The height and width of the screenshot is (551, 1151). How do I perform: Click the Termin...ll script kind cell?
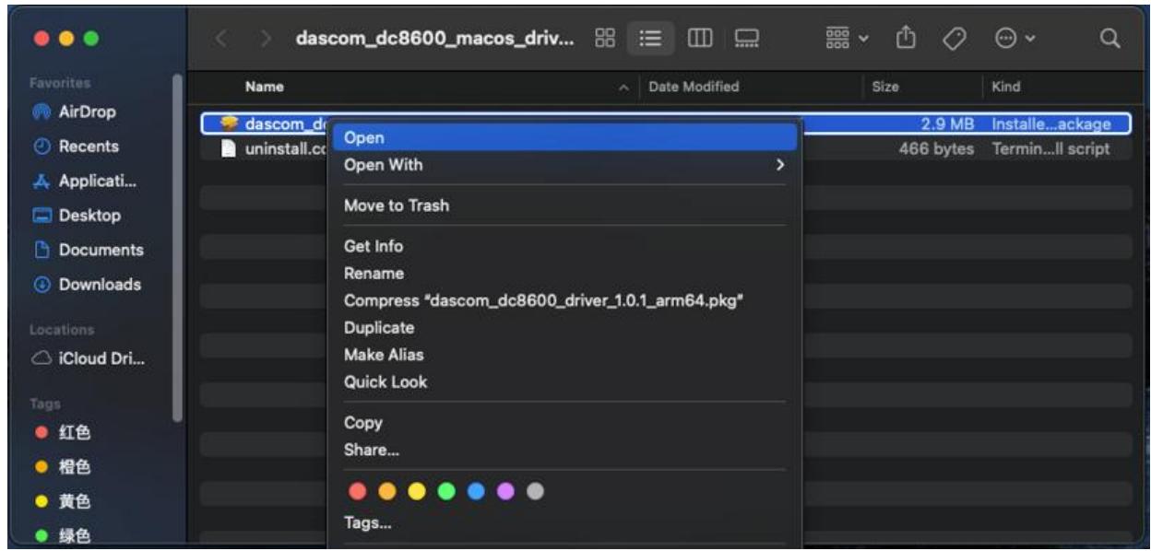pos(1050,148)
